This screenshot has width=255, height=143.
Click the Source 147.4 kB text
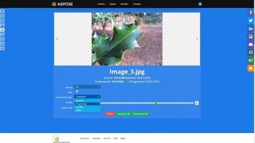click(127, 78)
